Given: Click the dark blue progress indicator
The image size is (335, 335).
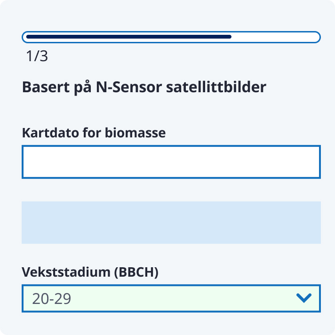Looking at the screenshot, I should pyautogui.click(x=128, y=37).
